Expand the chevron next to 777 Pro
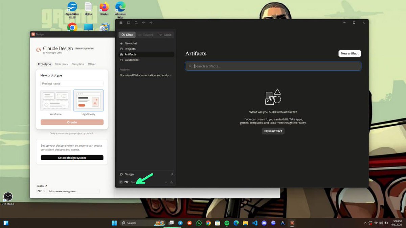The width and height of the screenshot is (406, 228). pyautogui.click(x=166, y=182)
